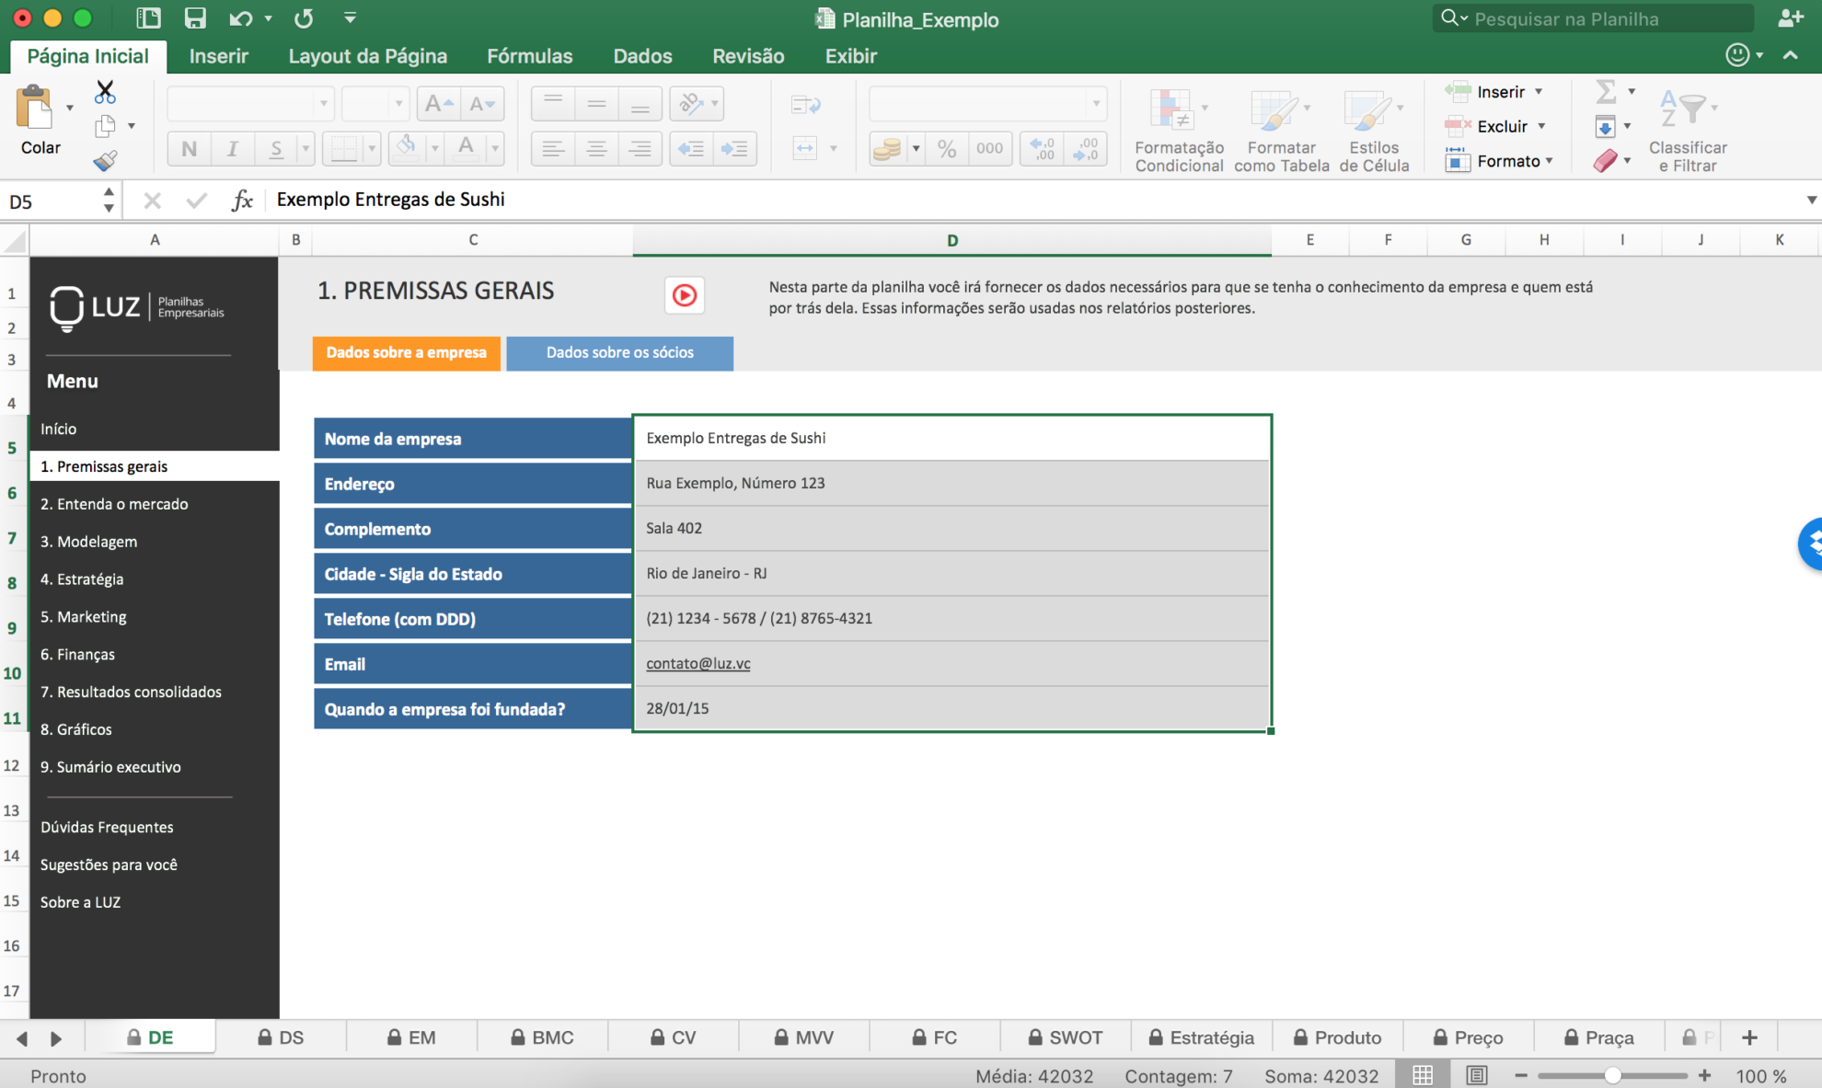Open the Inserir cells dropdown arrow
This screenshot has width=1822, height=1088.
[x=1539, y=92]
